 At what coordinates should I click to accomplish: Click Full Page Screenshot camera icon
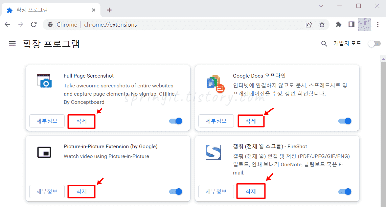44,81
